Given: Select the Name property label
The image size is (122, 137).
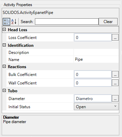Looking at the screenshot, I should (x=14, y=60).
